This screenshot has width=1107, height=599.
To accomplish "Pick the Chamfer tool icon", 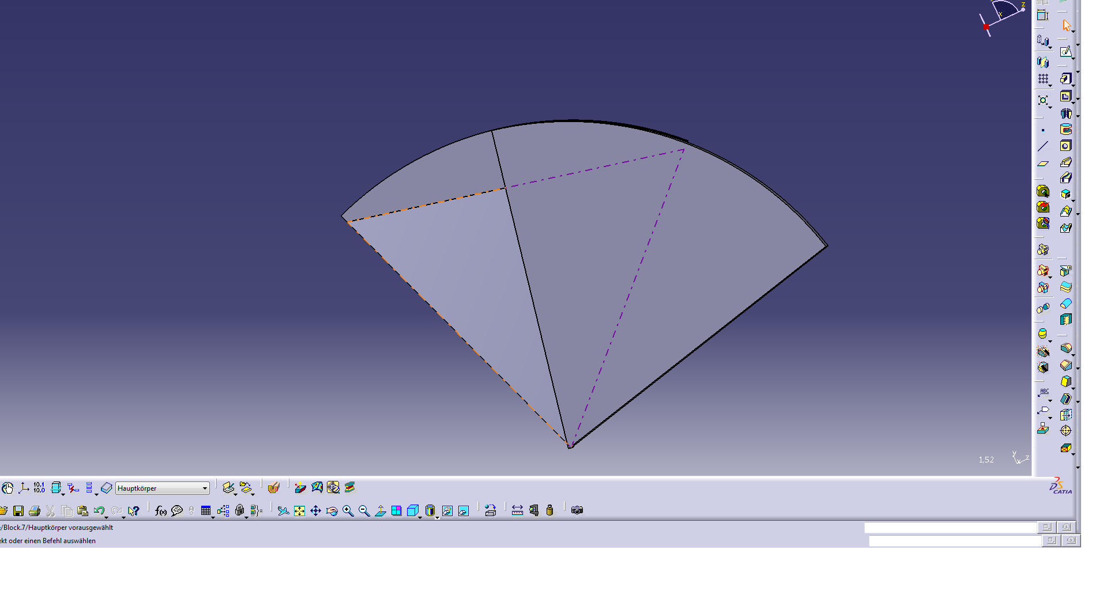I will pyautogui.click(x=1065, y=365).
